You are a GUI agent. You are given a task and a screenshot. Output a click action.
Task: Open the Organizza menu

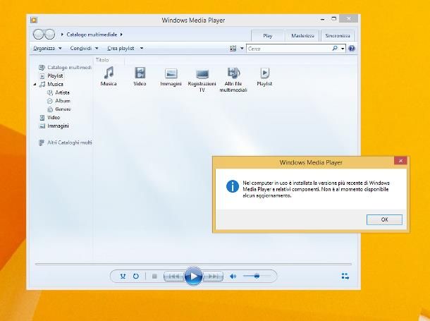(x=47, y=48)
